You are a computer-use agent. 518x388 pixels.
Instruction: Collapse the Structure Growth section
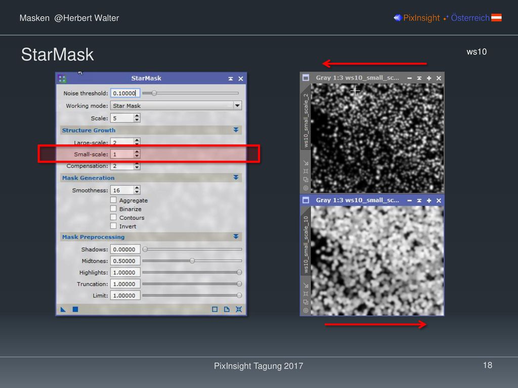click(x=236, y=130)
